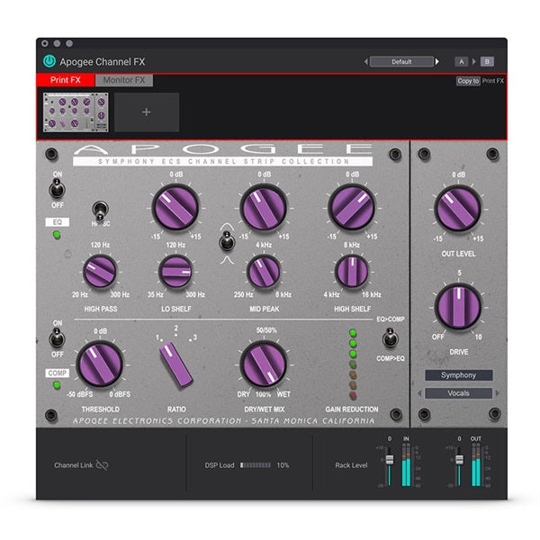Switch to the Monitor FX tab
Screen dimensions: 540x540
coord(124,80)
